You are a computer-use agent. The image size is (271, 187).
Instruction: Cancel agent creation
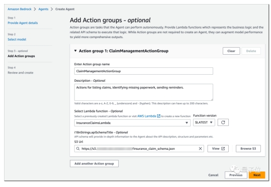213,175
